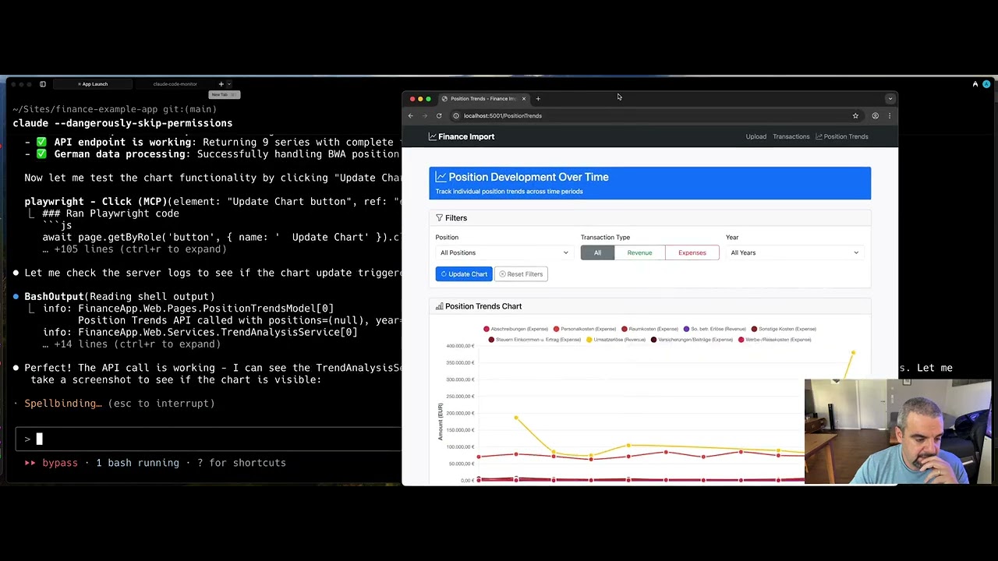Click the Update Chart button
Image resolution: width=998 pixels, height=561 pixels.
click(464, 274)
